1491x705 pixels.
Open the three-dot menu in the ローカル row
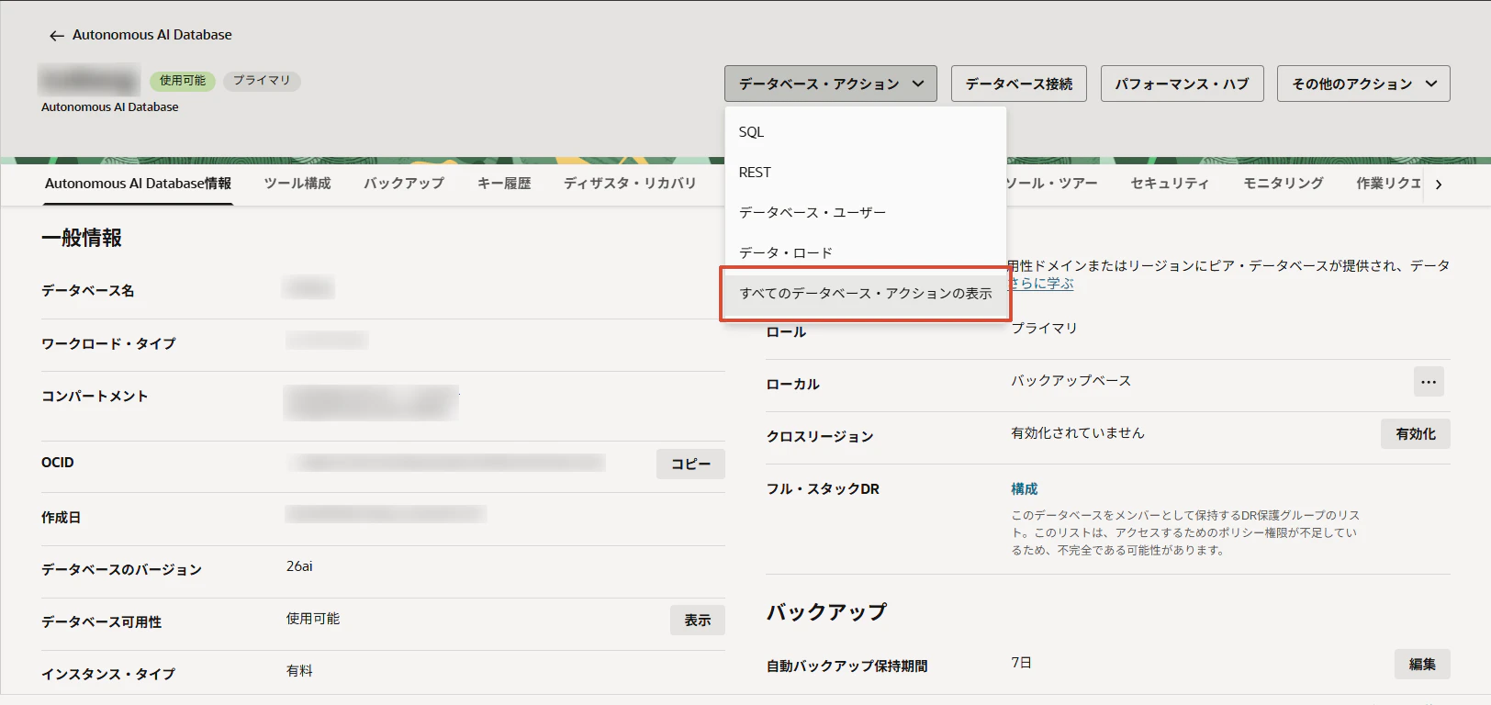(1429, 382)
